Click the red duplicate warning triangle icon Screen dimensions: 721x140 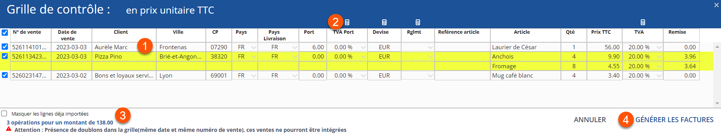pos(9,129)
